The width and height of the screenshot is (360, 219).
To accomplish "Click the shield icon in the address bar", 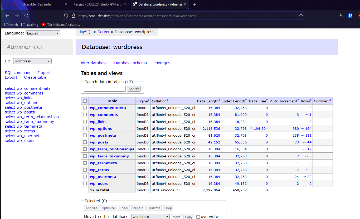I will (66, 16).
